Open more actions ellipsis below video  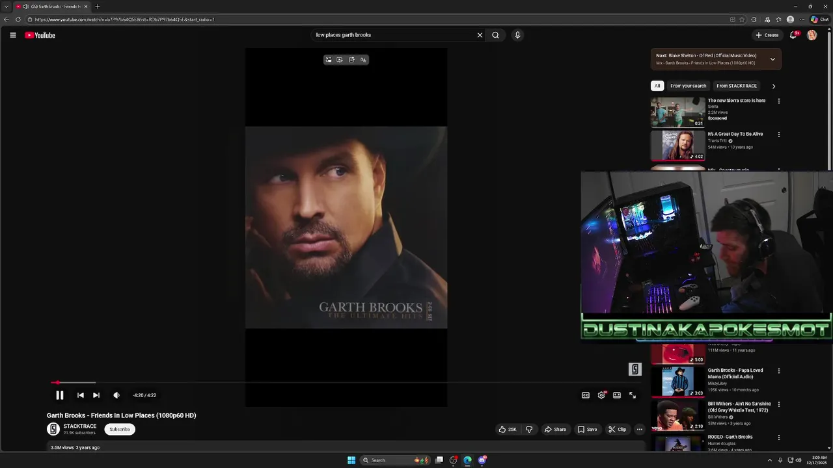(640, 429)
